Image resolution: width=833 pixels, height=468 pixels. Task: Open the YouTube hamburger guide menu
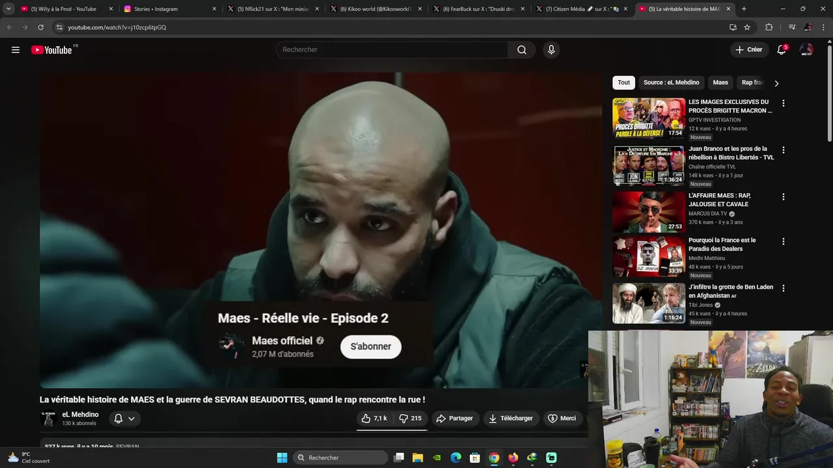point(16,50)
